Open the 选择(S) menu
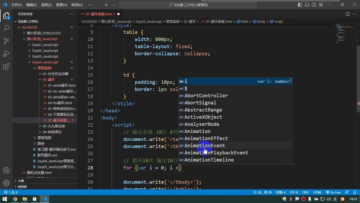This screenshot has height=203, width=360. pyautogui.click(x=46, y=5)
